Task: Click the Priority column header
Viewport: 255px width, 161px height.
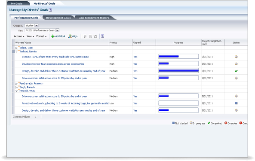Action: click(x=121, y=43)
